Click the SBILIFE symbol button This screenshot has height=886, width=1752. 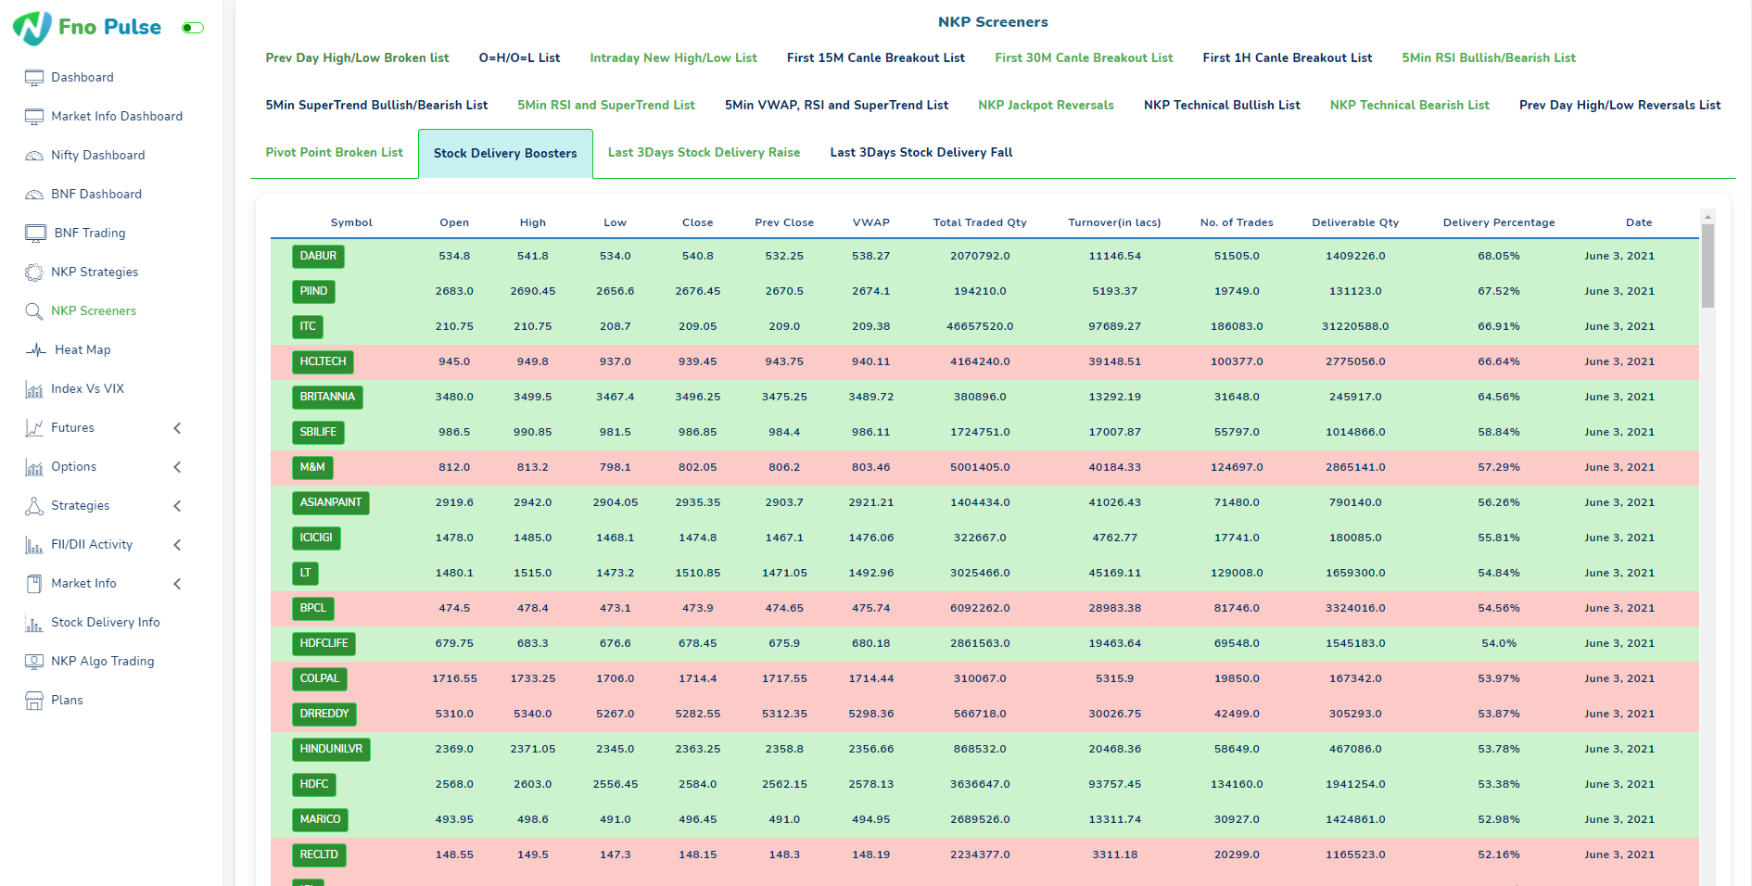pos(318,432)
